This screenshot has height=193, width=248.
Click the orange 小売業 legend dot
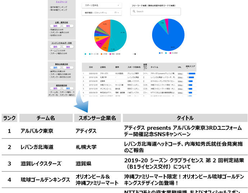click(x=101, y=54)
